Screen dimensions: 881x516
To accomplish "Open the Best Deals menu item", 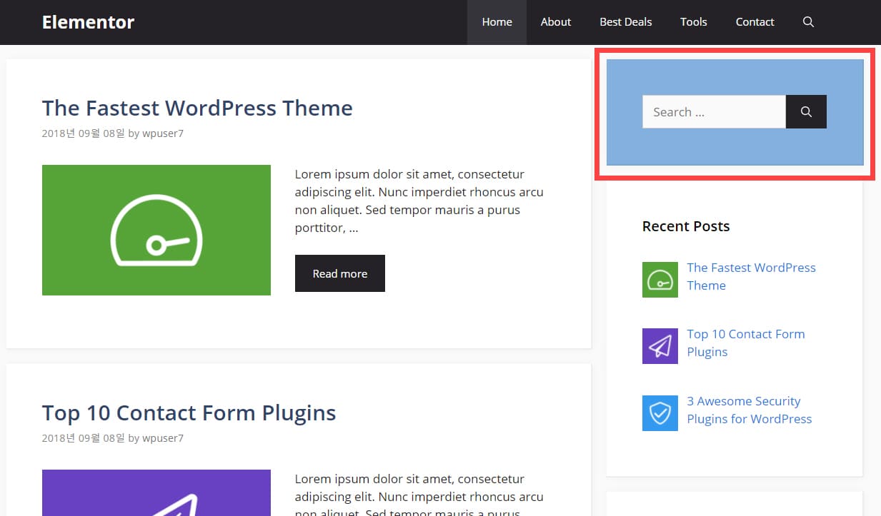I will 626,22.
